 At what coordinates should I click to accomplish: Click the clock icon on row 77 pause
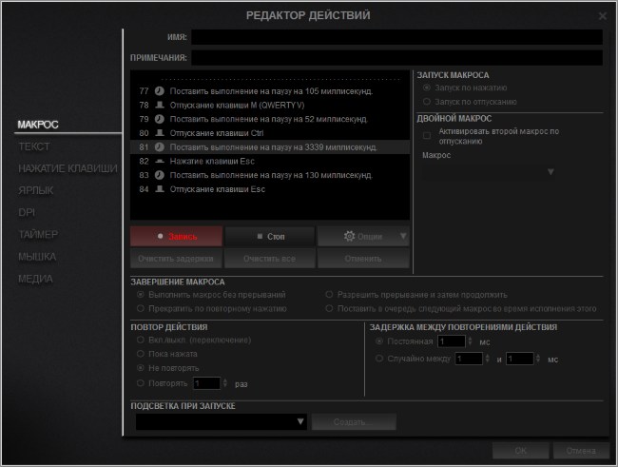point(160,91)
